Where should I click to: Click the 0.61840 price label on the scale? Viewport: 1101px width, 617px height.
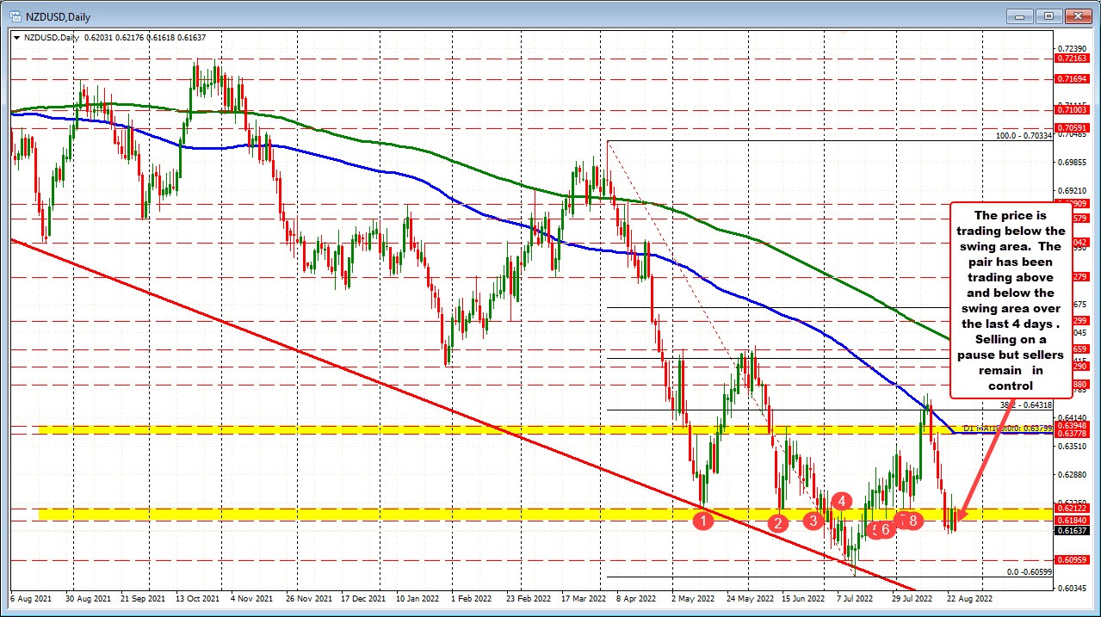1073,520
